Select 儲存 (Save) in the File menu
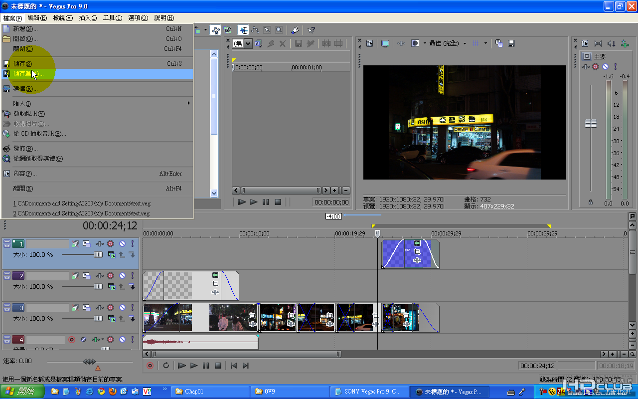638x399 pixels. (22, 64)
